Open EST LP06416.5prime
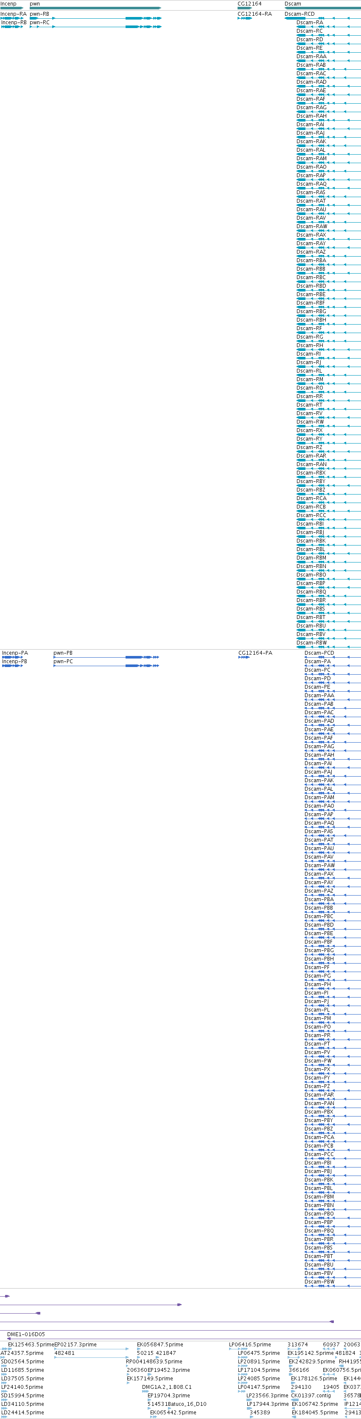Screen dimensions: 361x1419 [250, 1345]
